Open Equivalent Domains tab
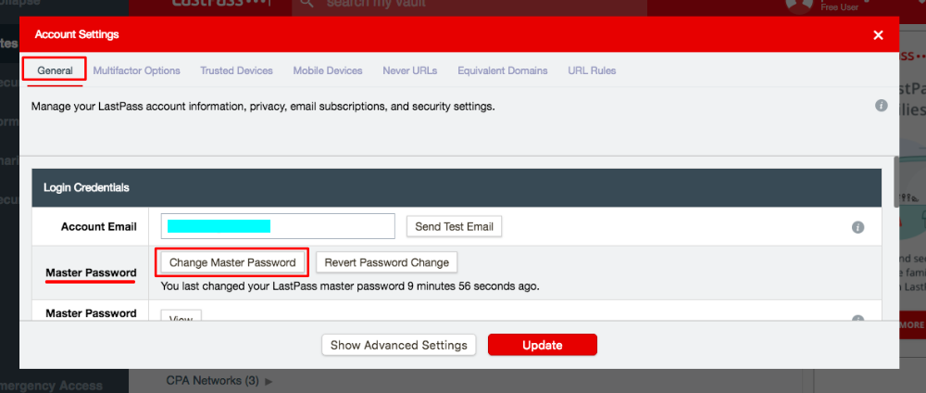Screen dimensions: 926x393 tap(503, 70)
